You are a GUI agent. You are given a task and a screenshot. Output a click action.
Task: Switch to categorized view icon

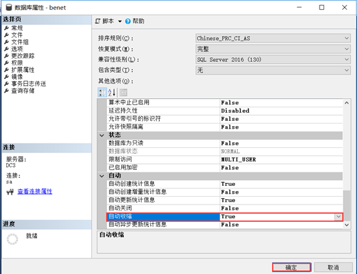[102, 93]
